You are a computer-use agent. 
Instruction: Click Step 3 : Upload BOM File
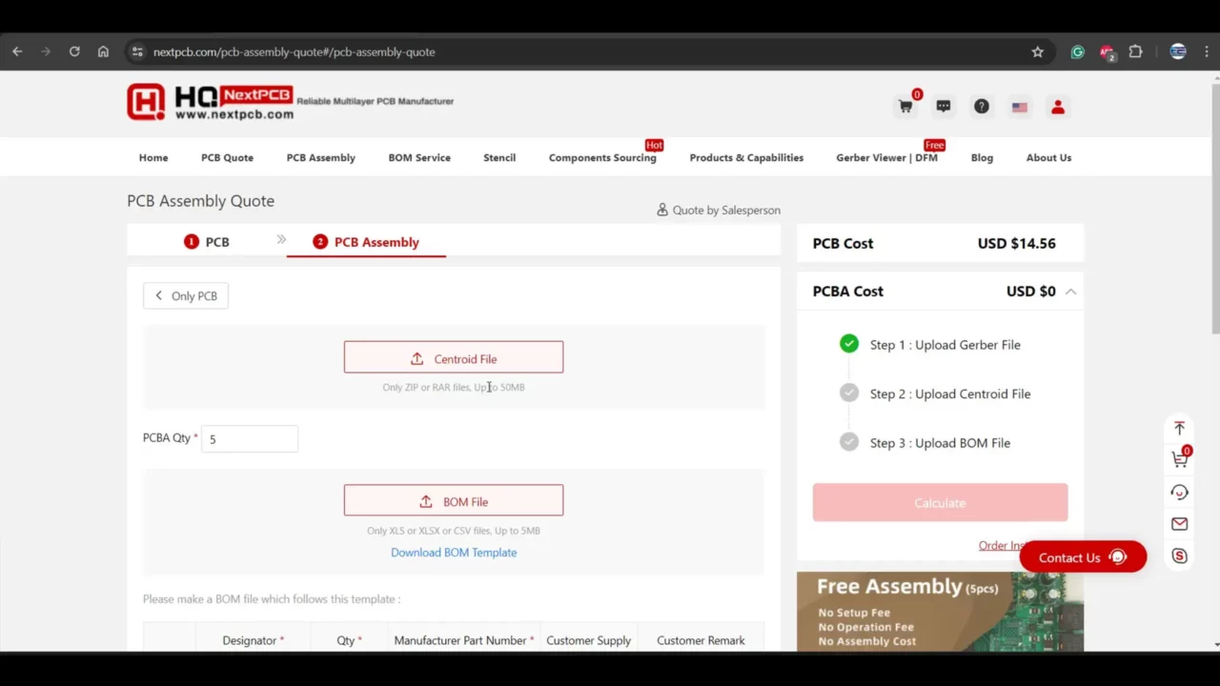(940, 443)
